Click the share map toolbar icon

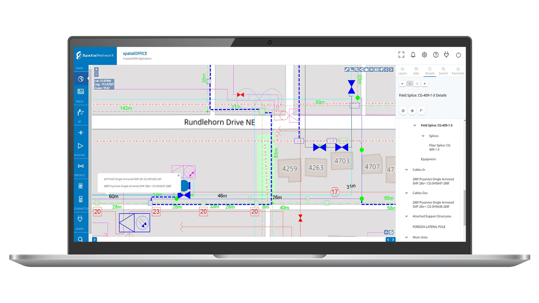[x=362, y=70]
